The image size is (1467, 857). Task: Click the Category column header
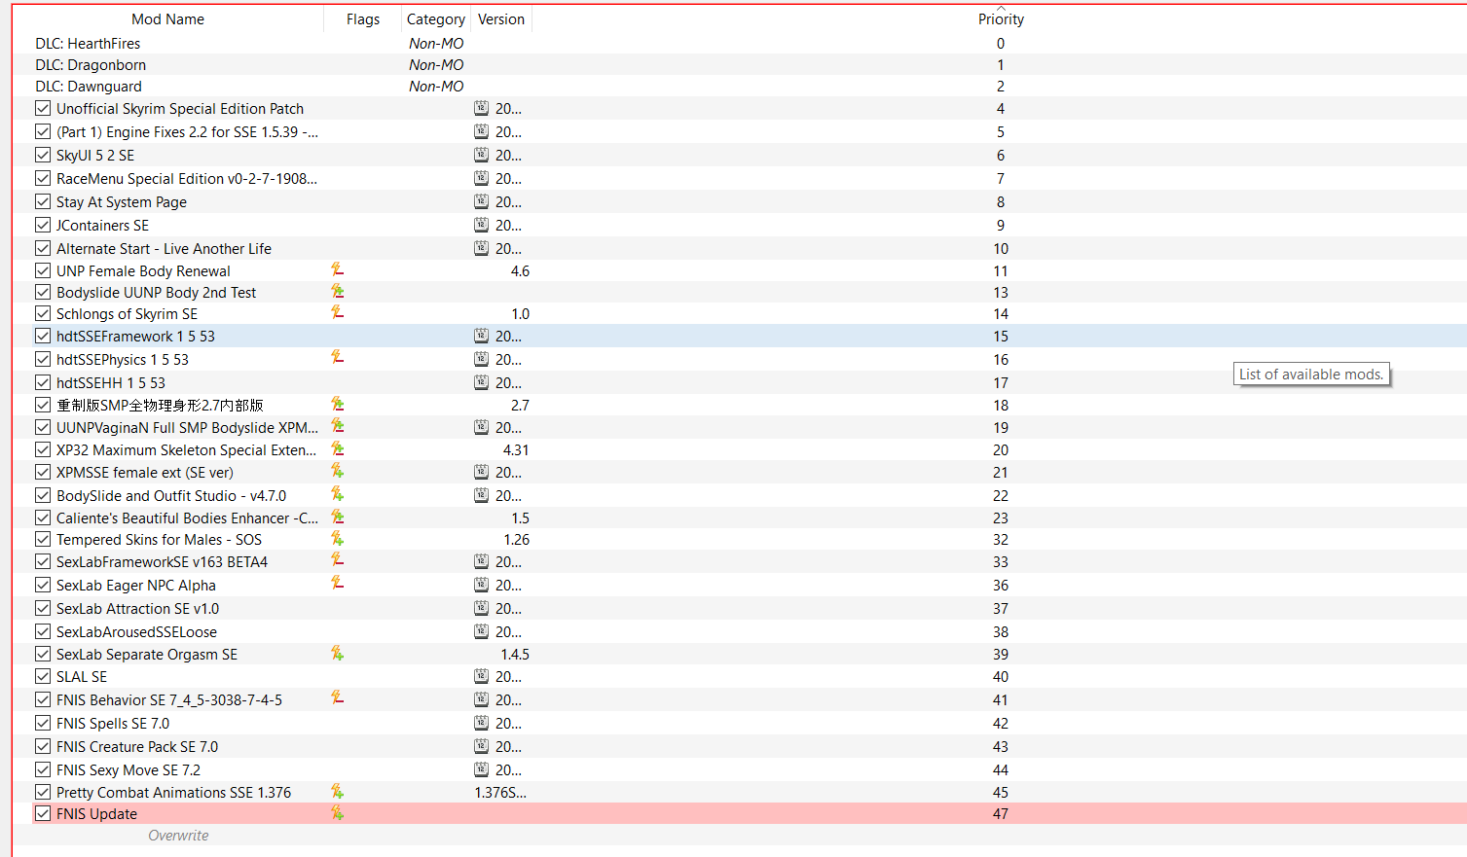435,18
